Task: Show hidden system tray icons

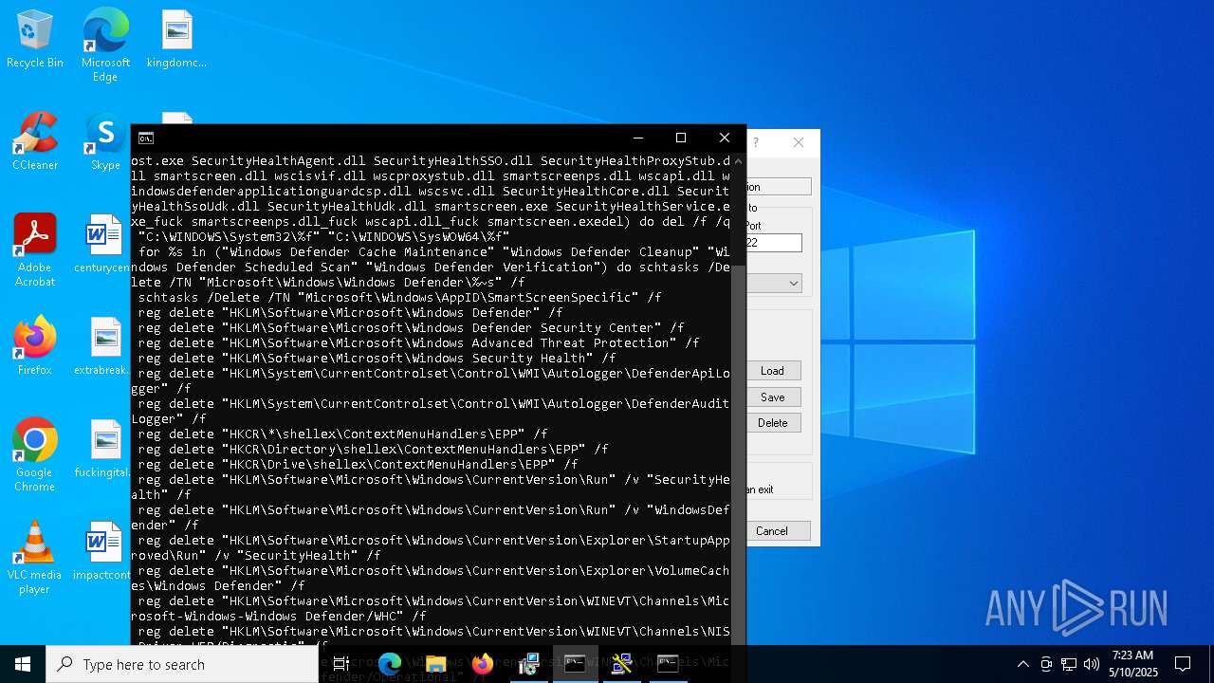Action: 1022,664
